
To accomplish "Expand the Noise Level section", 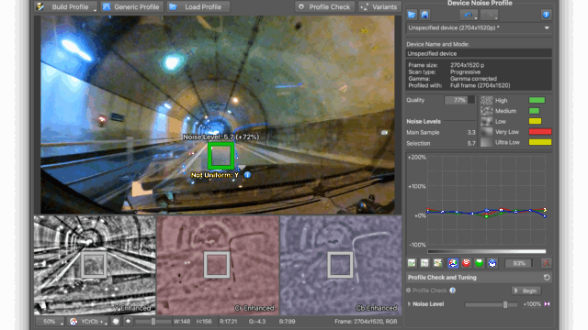I will pyautogui.click(x=410, y=304).
